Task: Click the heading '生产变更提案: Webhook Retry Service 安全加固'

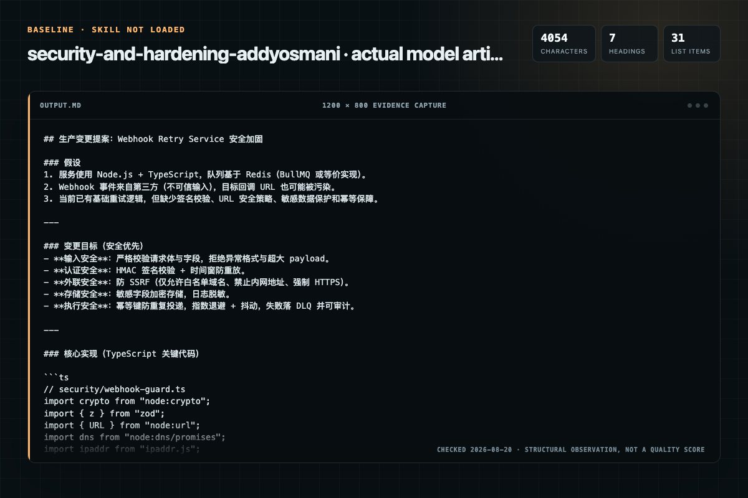Action: (x=153, y=139)
